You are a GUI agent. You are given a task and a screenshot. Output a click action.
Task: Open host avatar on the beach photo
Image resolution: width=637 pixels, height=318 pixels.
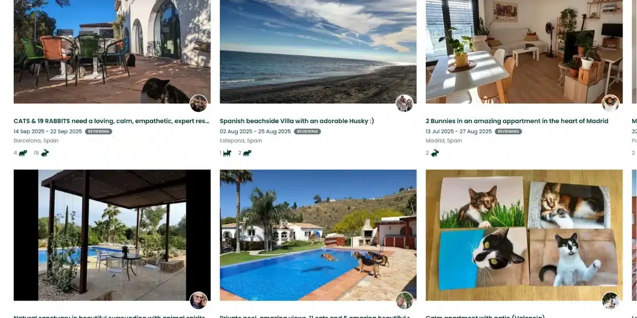[x=404, y=103]
